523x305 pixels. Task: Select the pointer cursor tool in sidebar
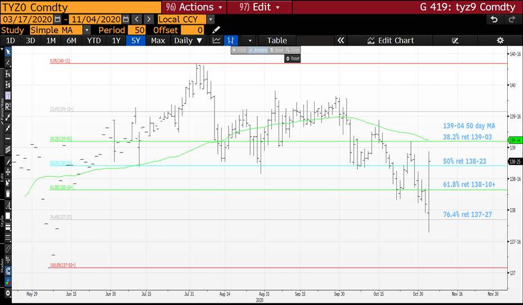point(8,52)
